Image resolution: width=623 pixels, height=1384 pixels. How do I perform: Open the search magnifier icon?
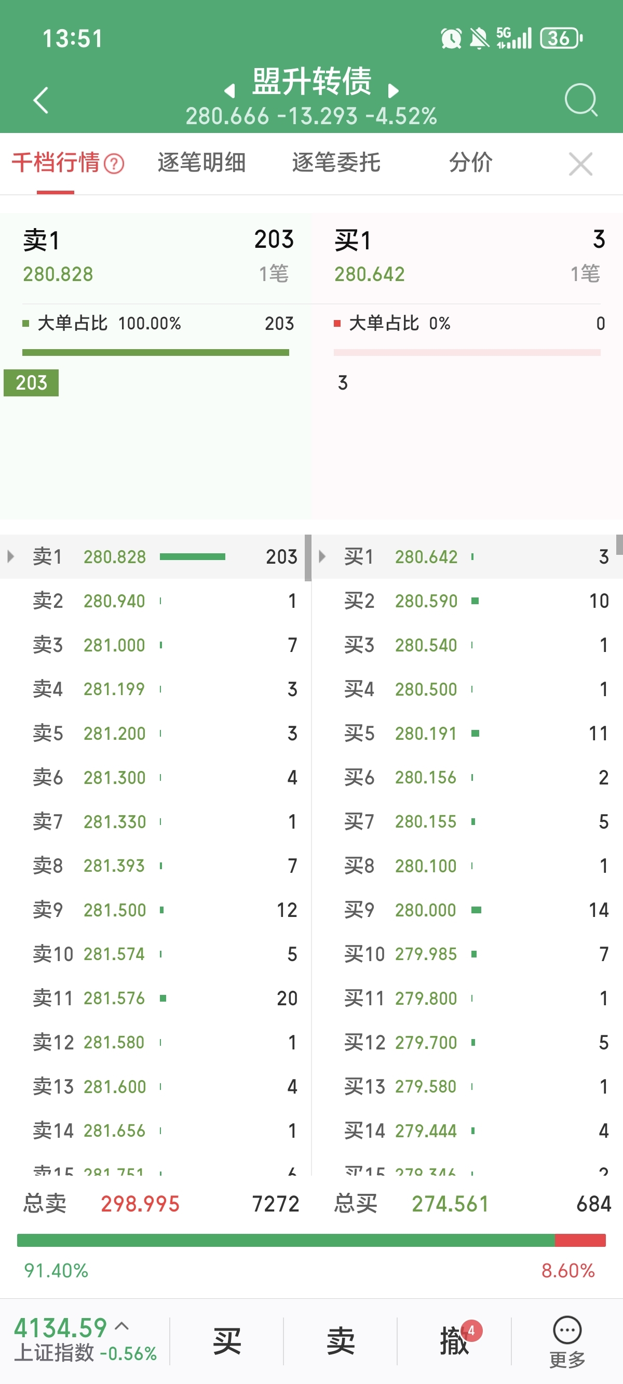580,99
